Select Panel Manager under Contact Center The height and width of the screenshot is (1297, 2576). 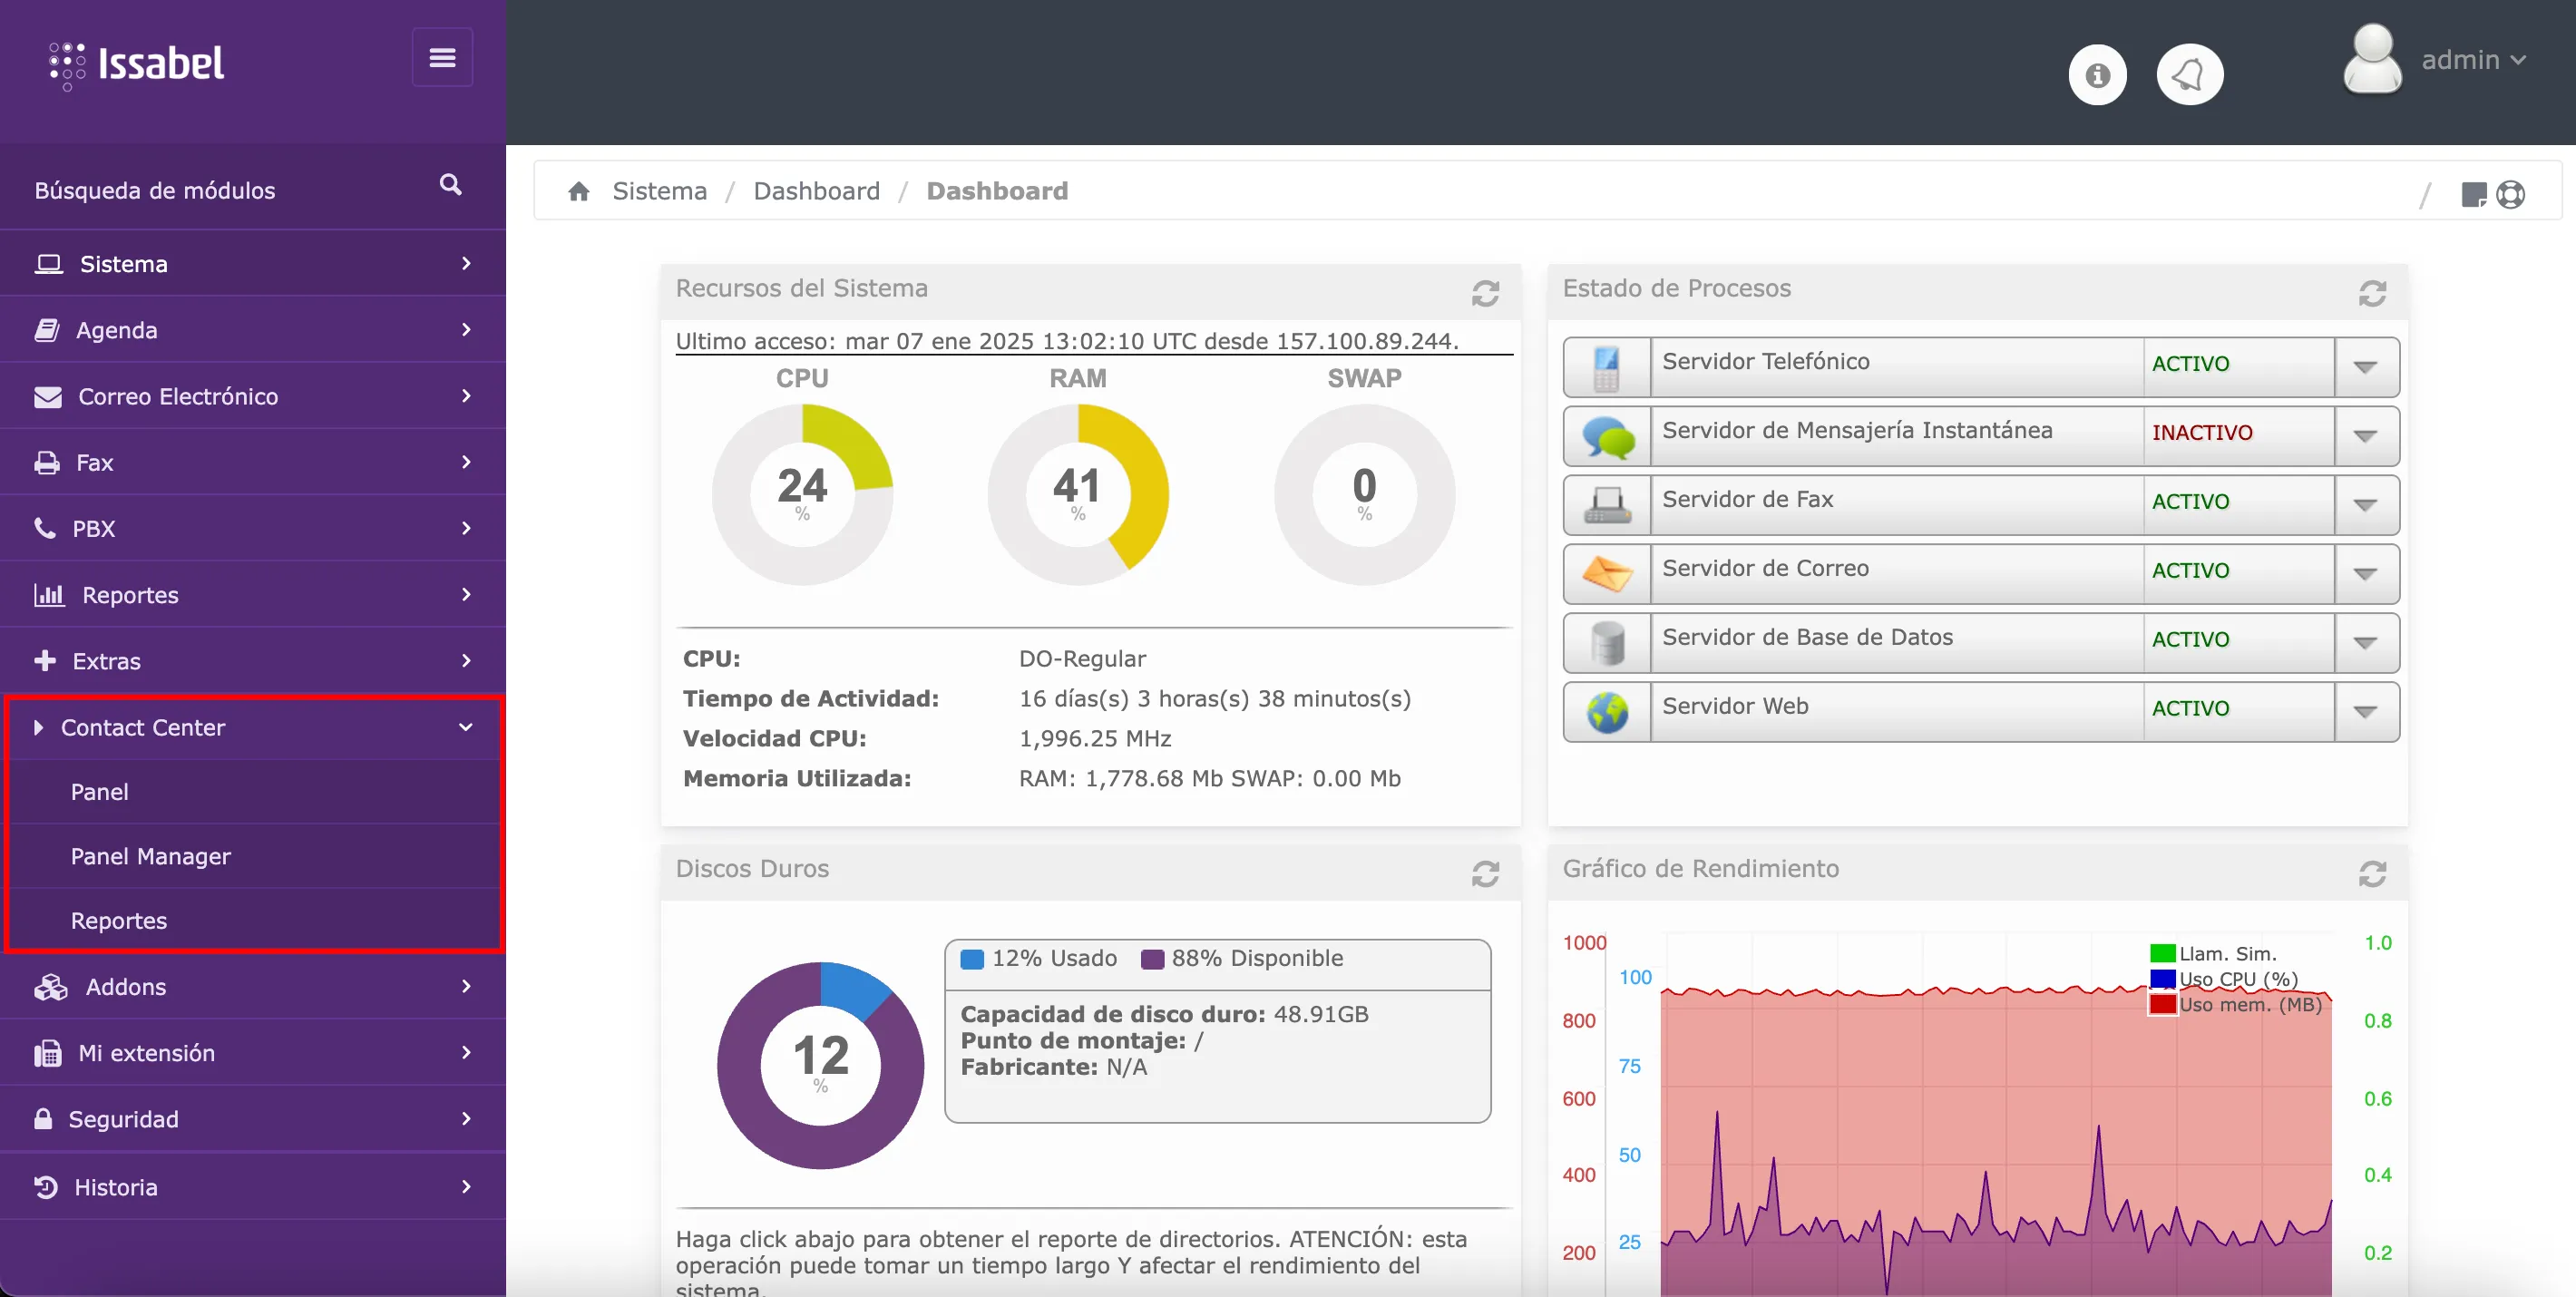tap(150, 856)
